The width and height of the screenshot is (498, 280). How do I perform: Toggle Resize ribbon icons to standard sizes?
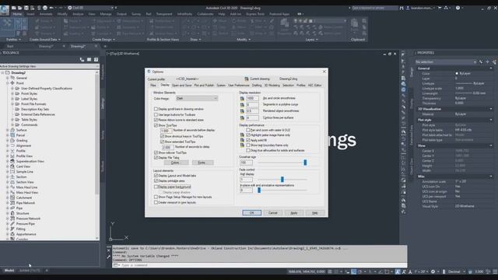[x=156, y=120]
